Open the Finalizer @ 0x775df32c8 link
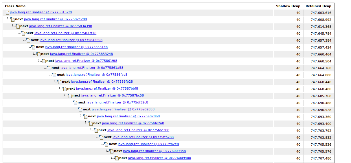 coord(117,102)
